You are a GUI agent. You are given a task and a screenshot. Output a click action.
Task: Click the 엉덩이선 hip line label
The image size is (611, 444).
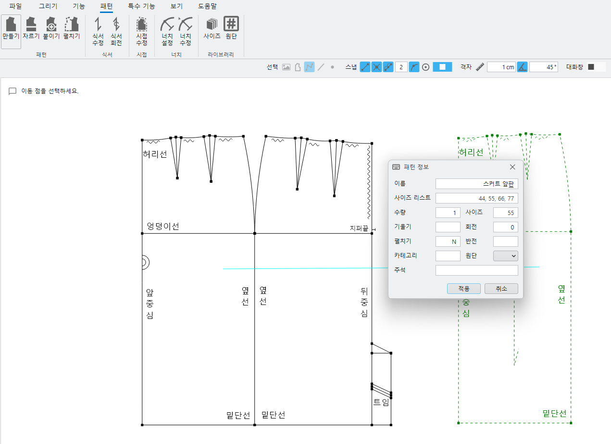click(x=163, y=227)
